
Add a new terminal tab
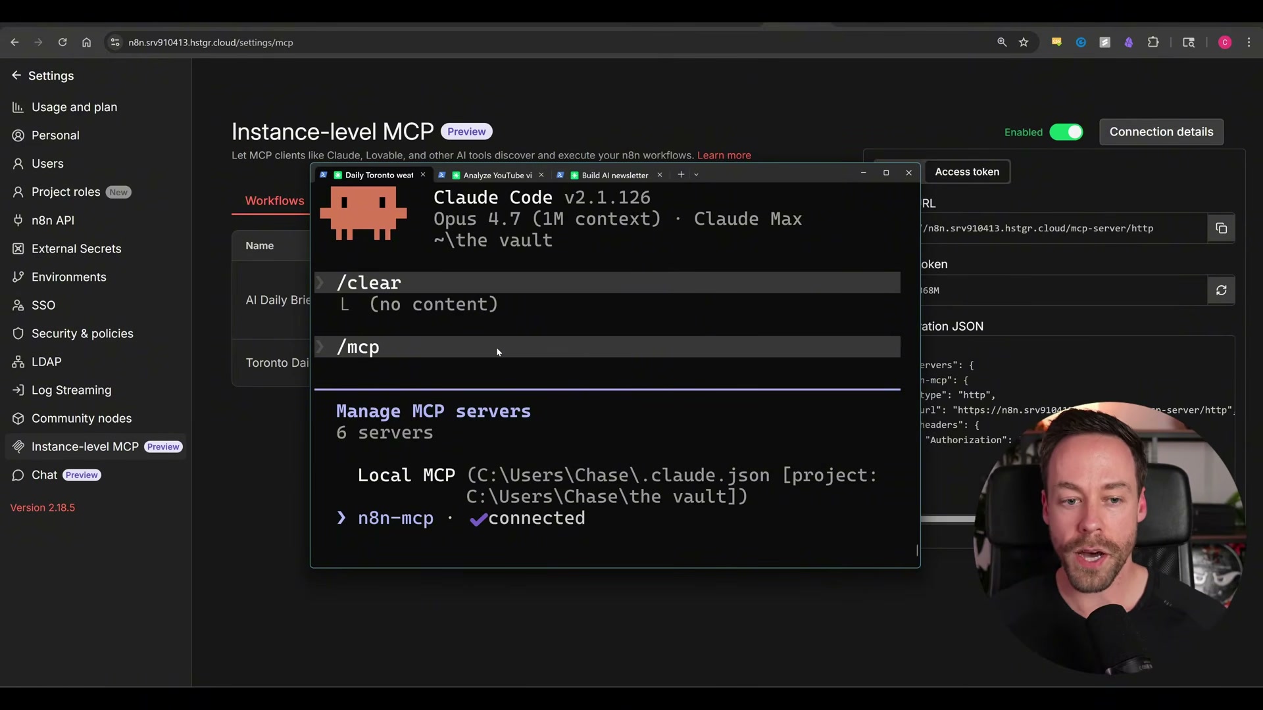tap(681, 174)
